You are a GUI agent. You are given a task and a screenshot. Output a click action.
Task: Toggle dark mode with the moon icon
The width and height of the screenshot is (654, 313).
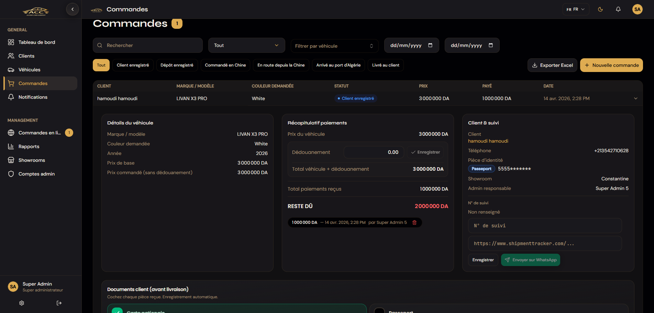coord(600,9)
